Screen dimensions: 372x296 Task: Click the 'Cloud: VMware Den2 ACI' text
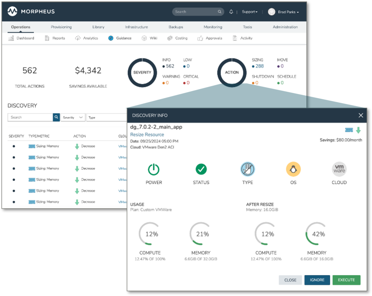(152, 147)
